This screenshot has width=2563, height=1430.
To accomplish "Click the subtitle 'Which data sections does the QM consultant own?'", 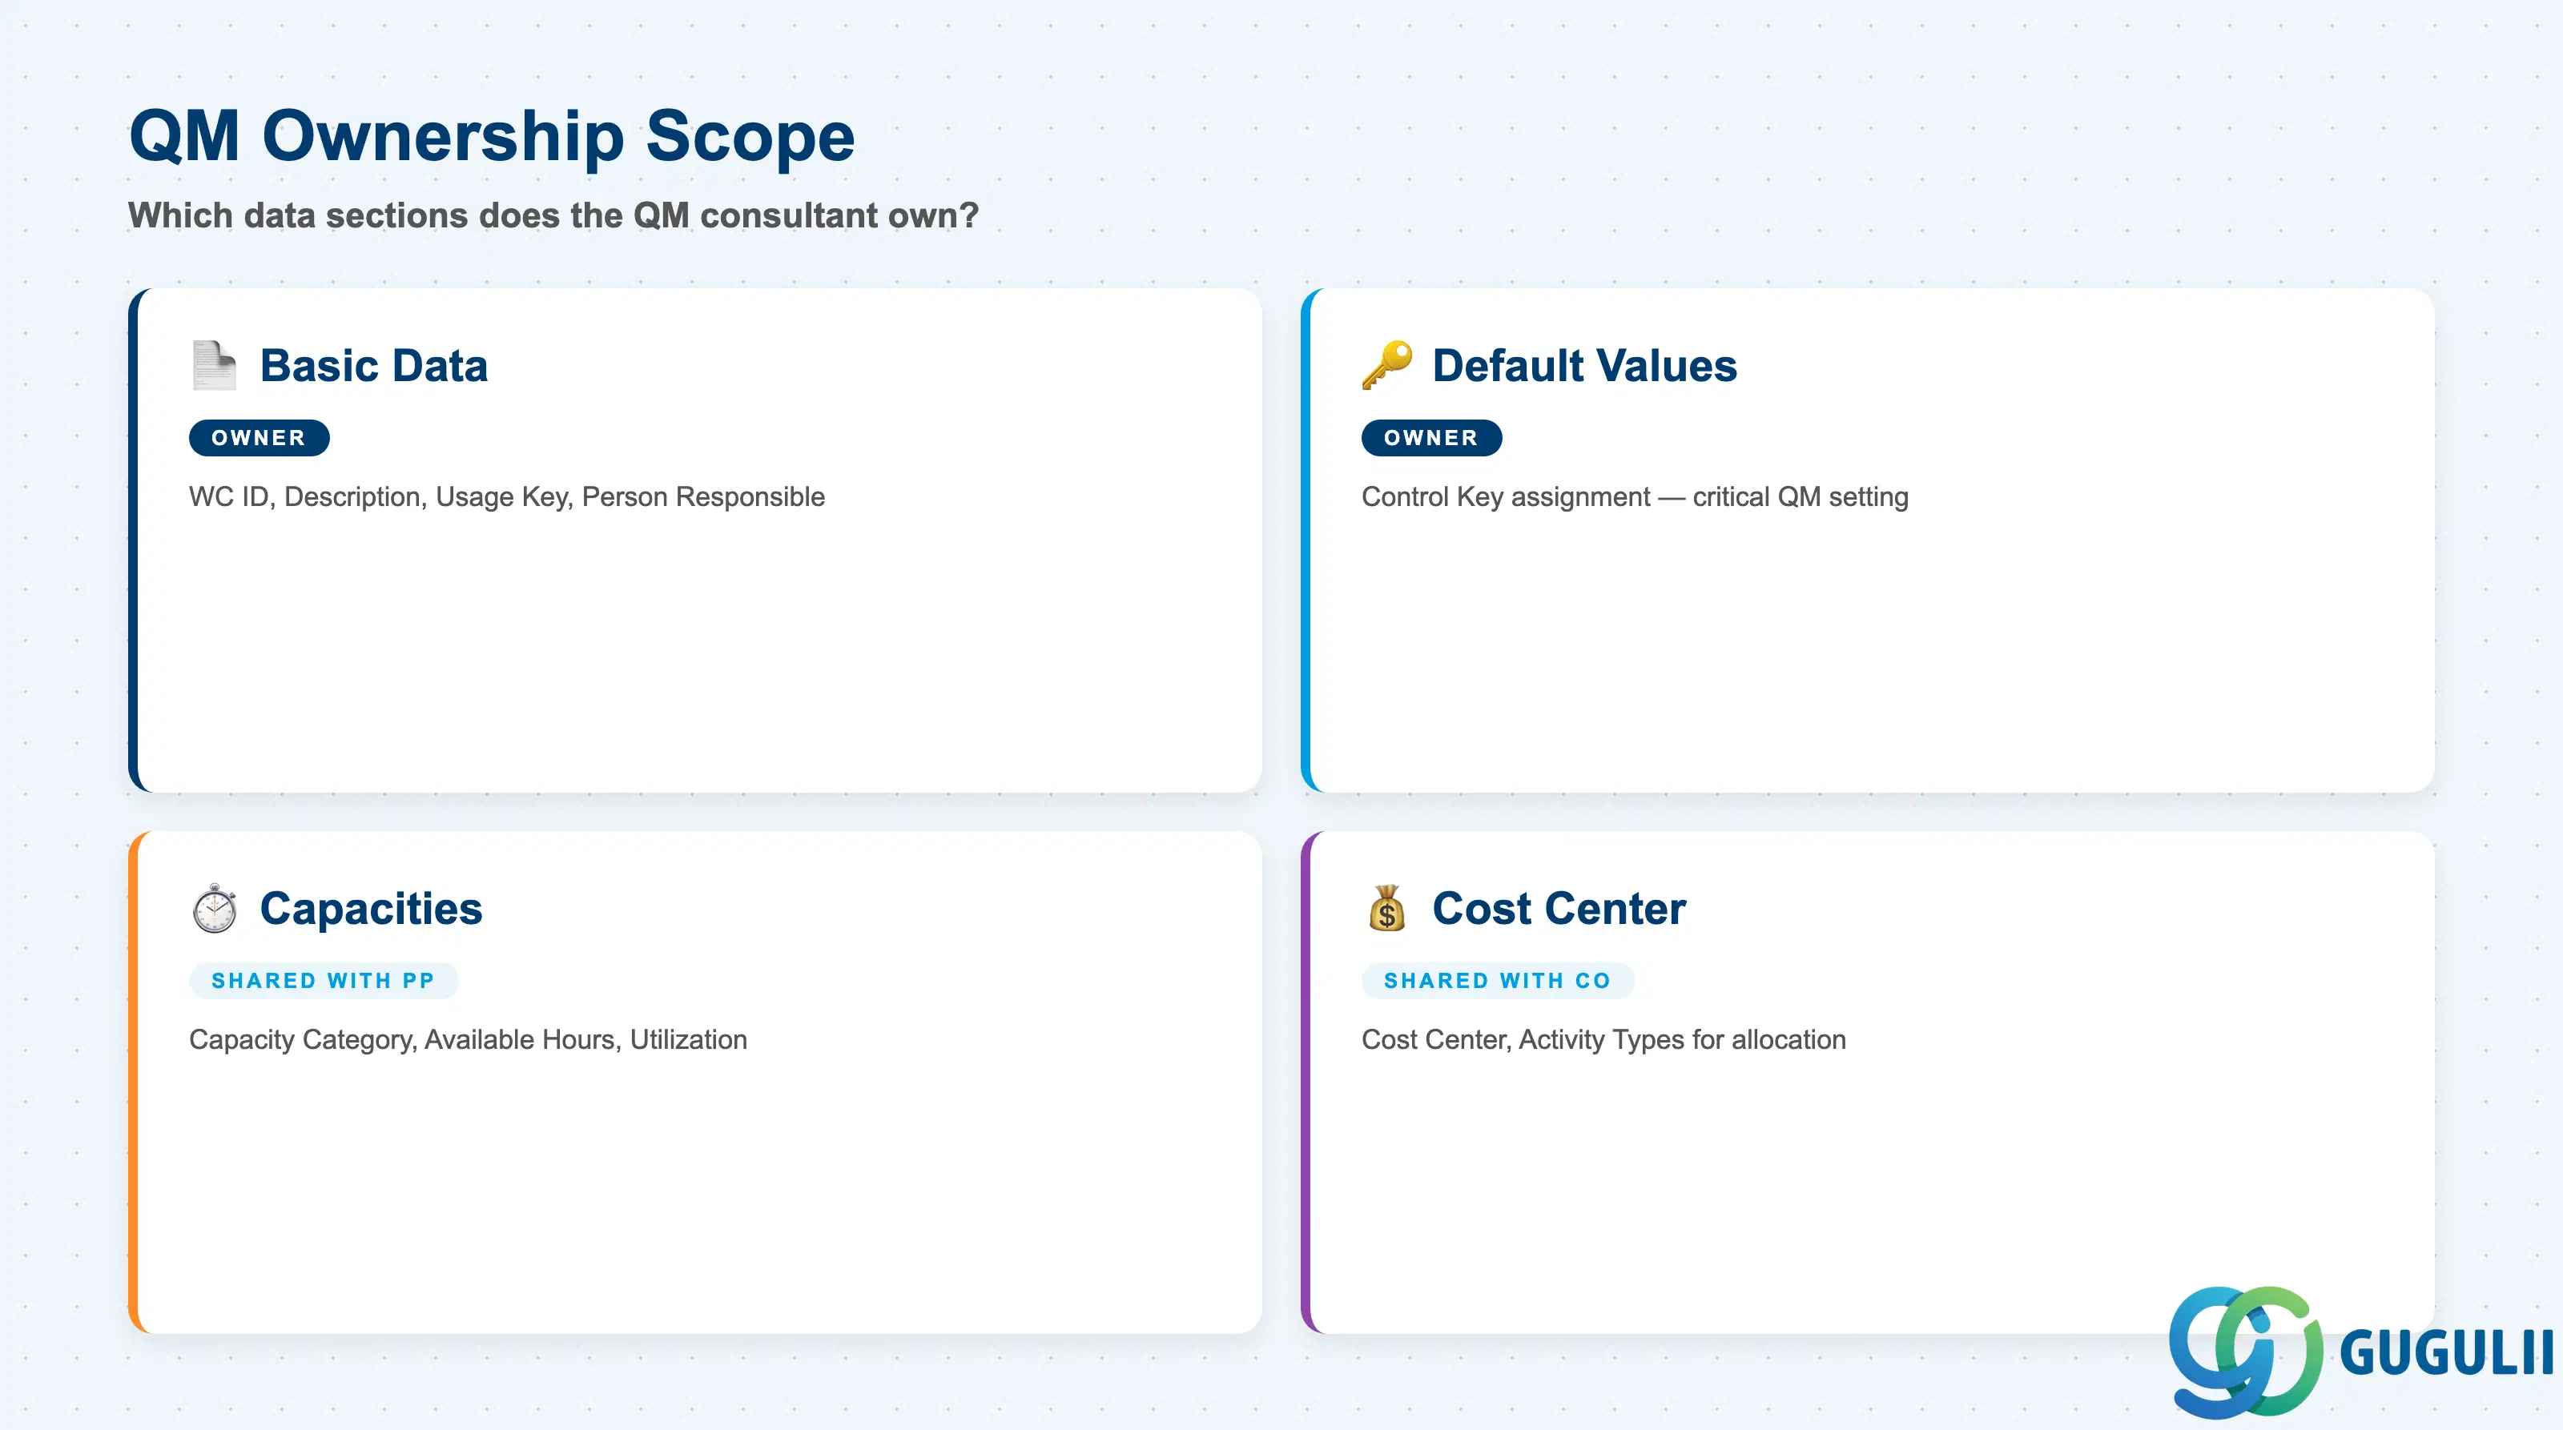I will [553, 215].
